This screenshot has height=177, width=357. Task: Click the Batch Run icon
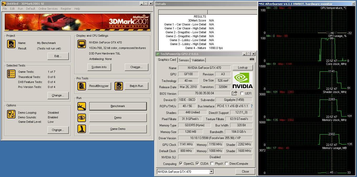(119, 86)
